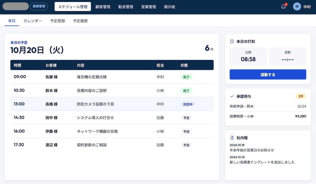Screen dimensions: 316x184
Task: Click the お客様 column header
Action: pyautogui.click(x=51, y=65)
